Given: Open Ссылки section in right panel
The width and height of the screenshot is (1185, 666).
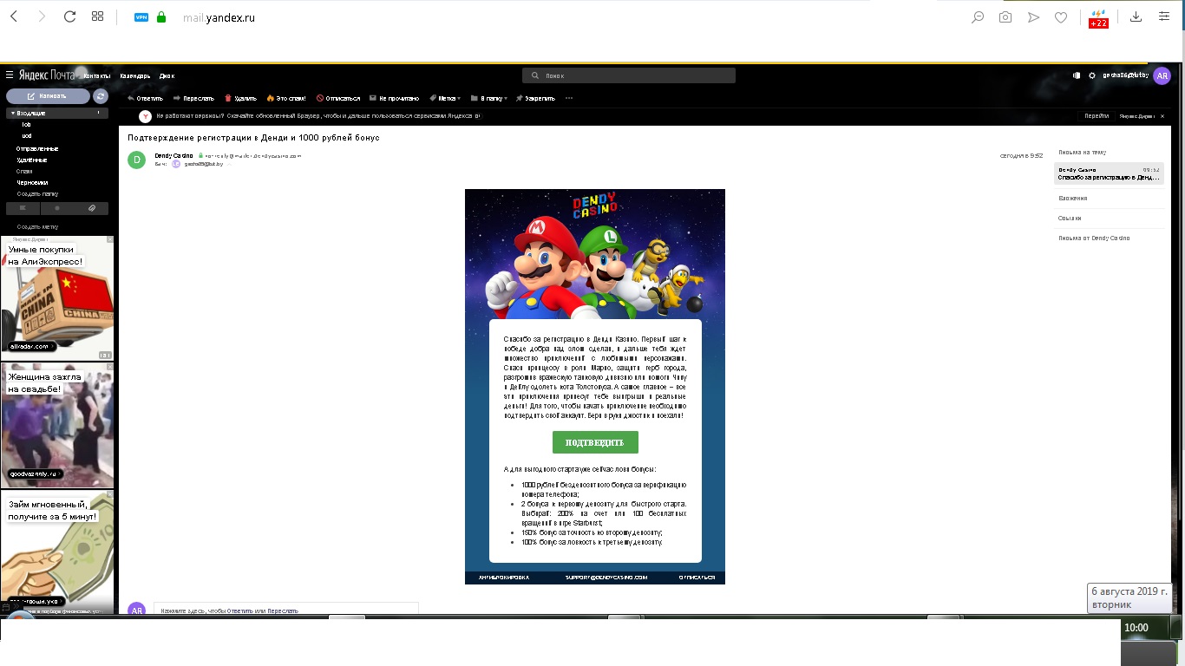Looking at the screenshot, I should (1070, 219).
